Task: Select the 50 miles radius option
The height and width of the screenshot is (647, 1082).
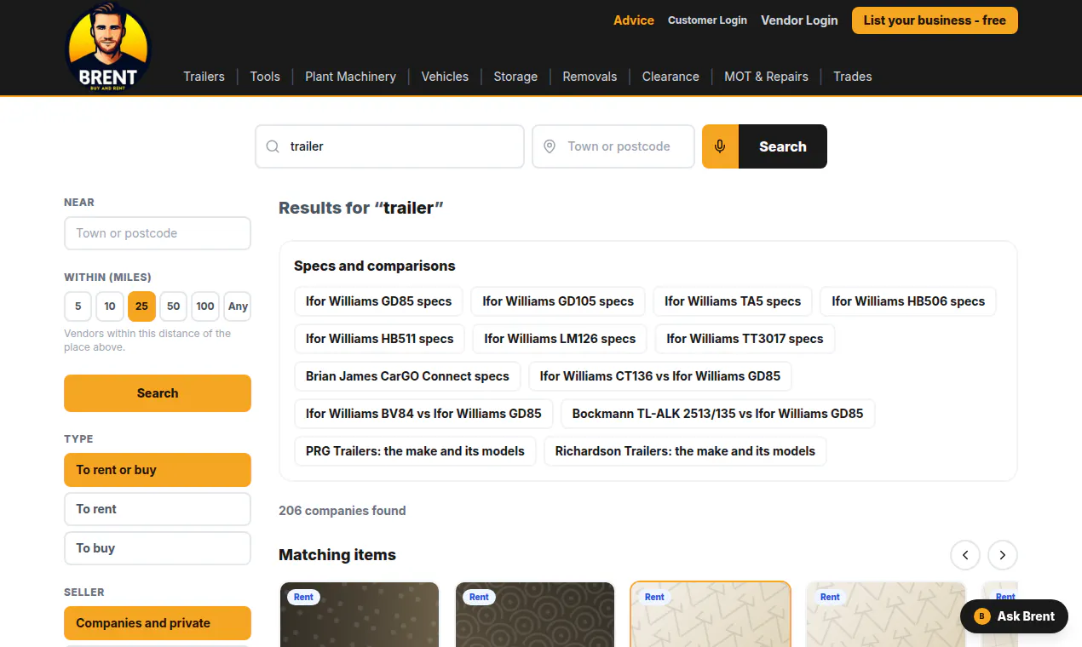Action: point(173,306)
